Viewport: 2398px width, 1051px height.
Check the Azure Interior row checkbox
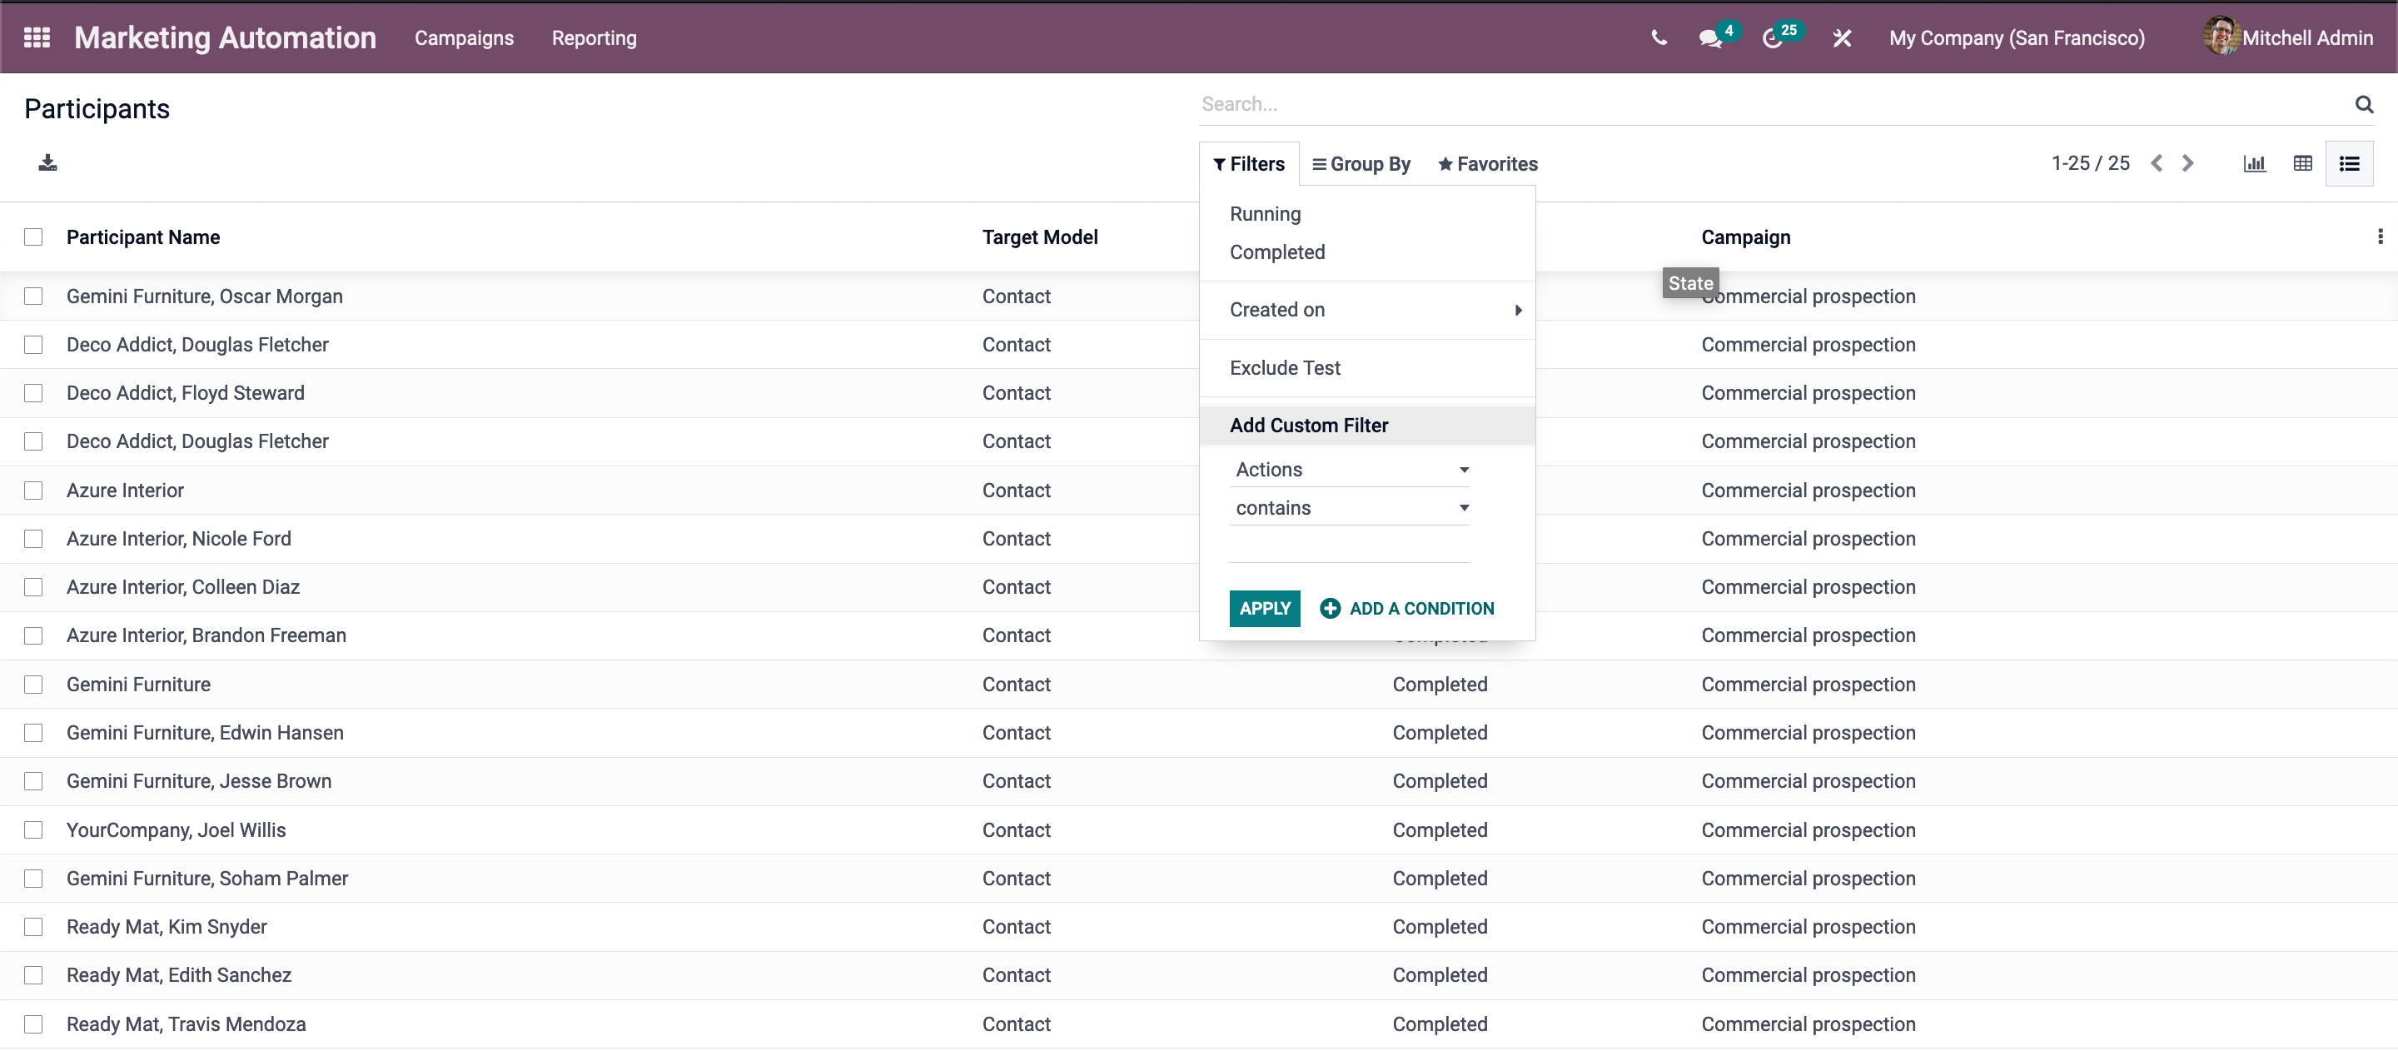(x=33, y=490)
